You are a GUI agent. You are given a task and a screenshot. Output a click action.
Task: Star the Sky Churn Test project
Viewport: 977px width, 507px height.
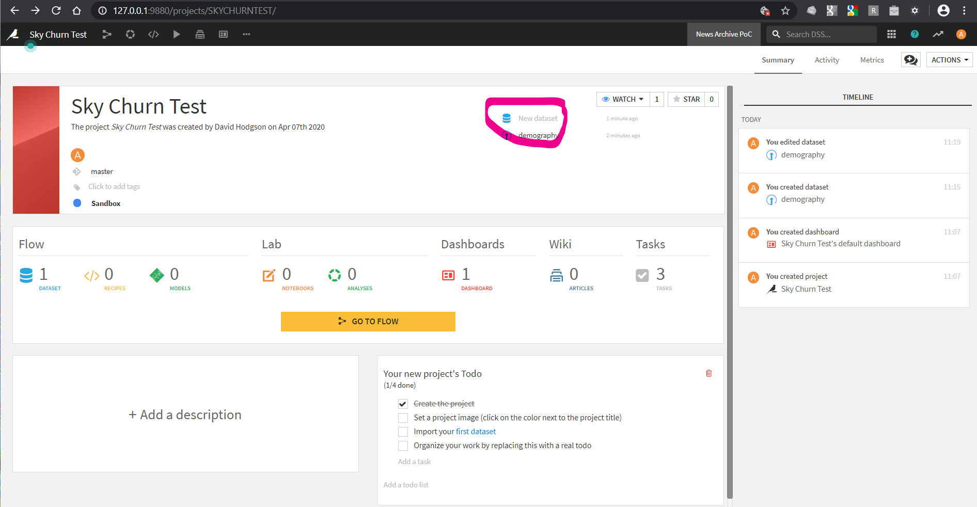pos(686,99)
